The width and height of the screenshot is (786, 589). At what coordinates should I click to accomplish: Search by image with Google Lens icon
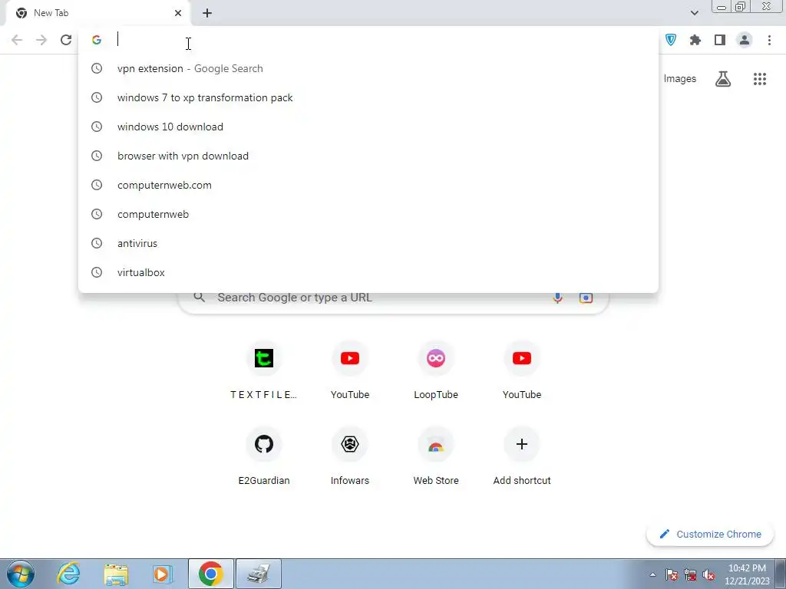coord(586,298)
